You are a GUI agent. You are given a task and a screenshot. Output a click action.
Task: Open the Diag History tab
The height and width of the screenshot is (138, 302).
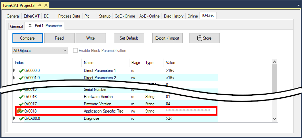[174, 16]
